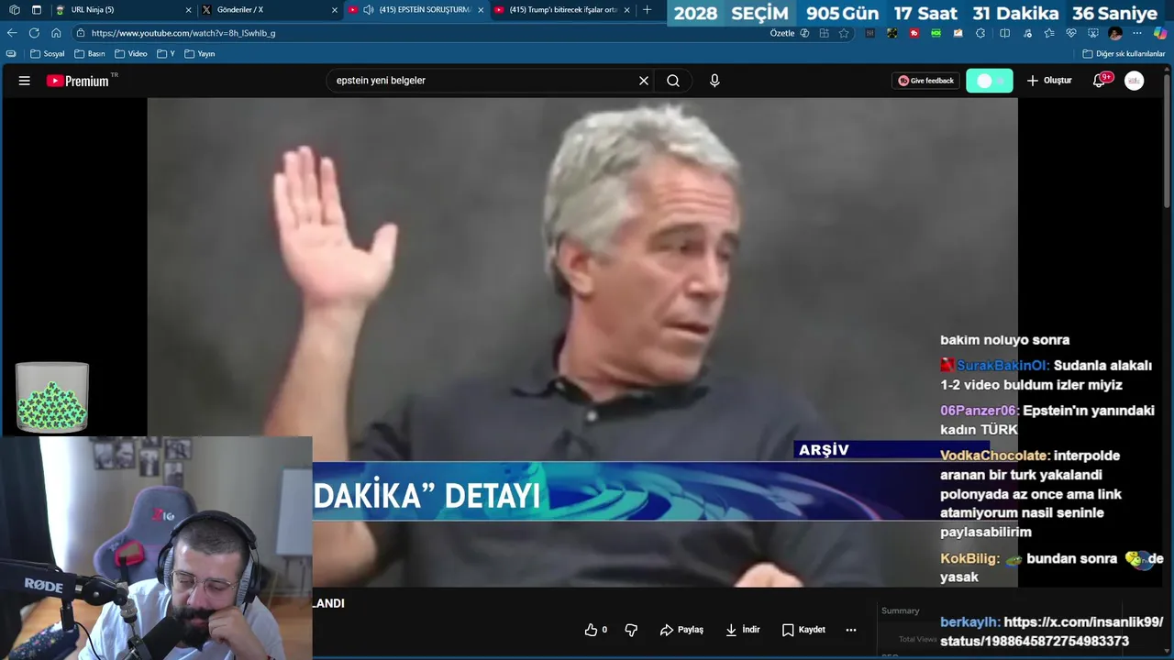The height and width of the screenshot is (660, 1174).
Task: Click the jar of green marbles overlay
Action: [x=52, y=397]
